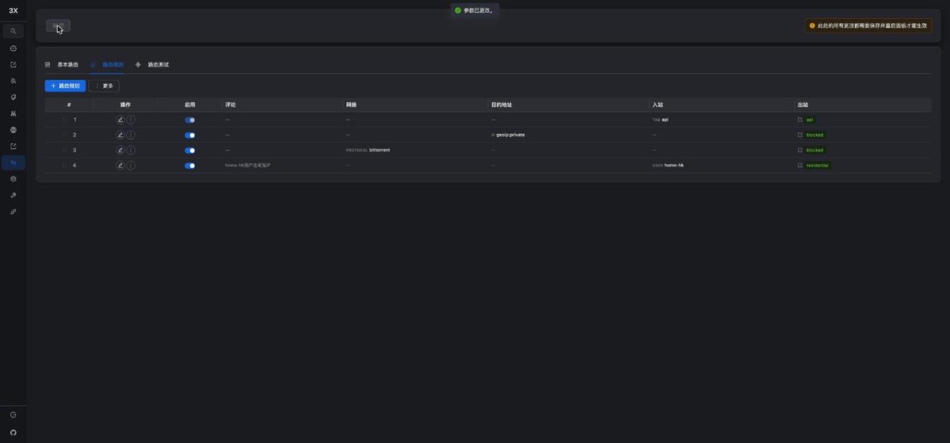Click the blue add 路由规则 button
The height and width of the screenshot is (443, 950).
65,86
